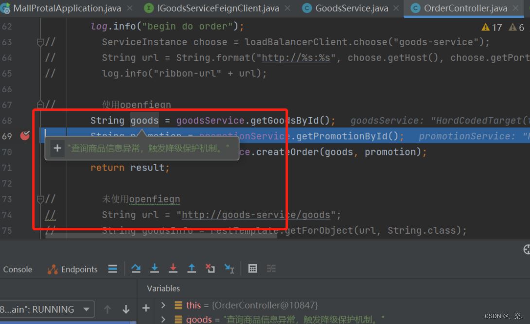Switch to the Endpoints debug tab
This screenshot has width=530, height=324.
click(x=73, y=269)
